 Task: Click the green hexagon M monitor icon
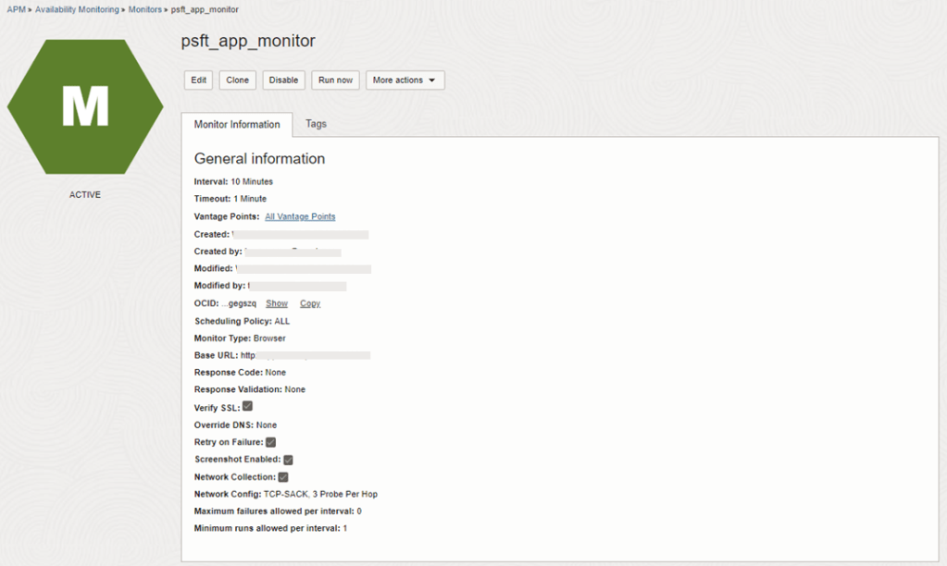point(85,106)
